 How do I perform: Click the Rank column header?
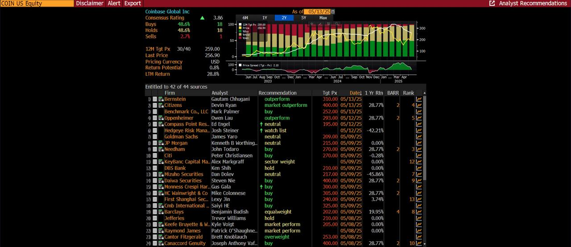(x=408, y=93)
